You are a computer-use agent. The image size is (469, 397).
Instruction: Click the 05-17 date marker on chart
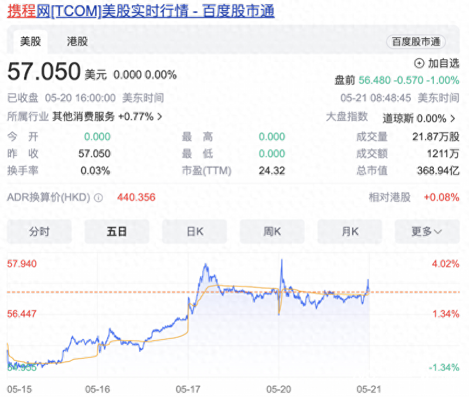(188, 389)
